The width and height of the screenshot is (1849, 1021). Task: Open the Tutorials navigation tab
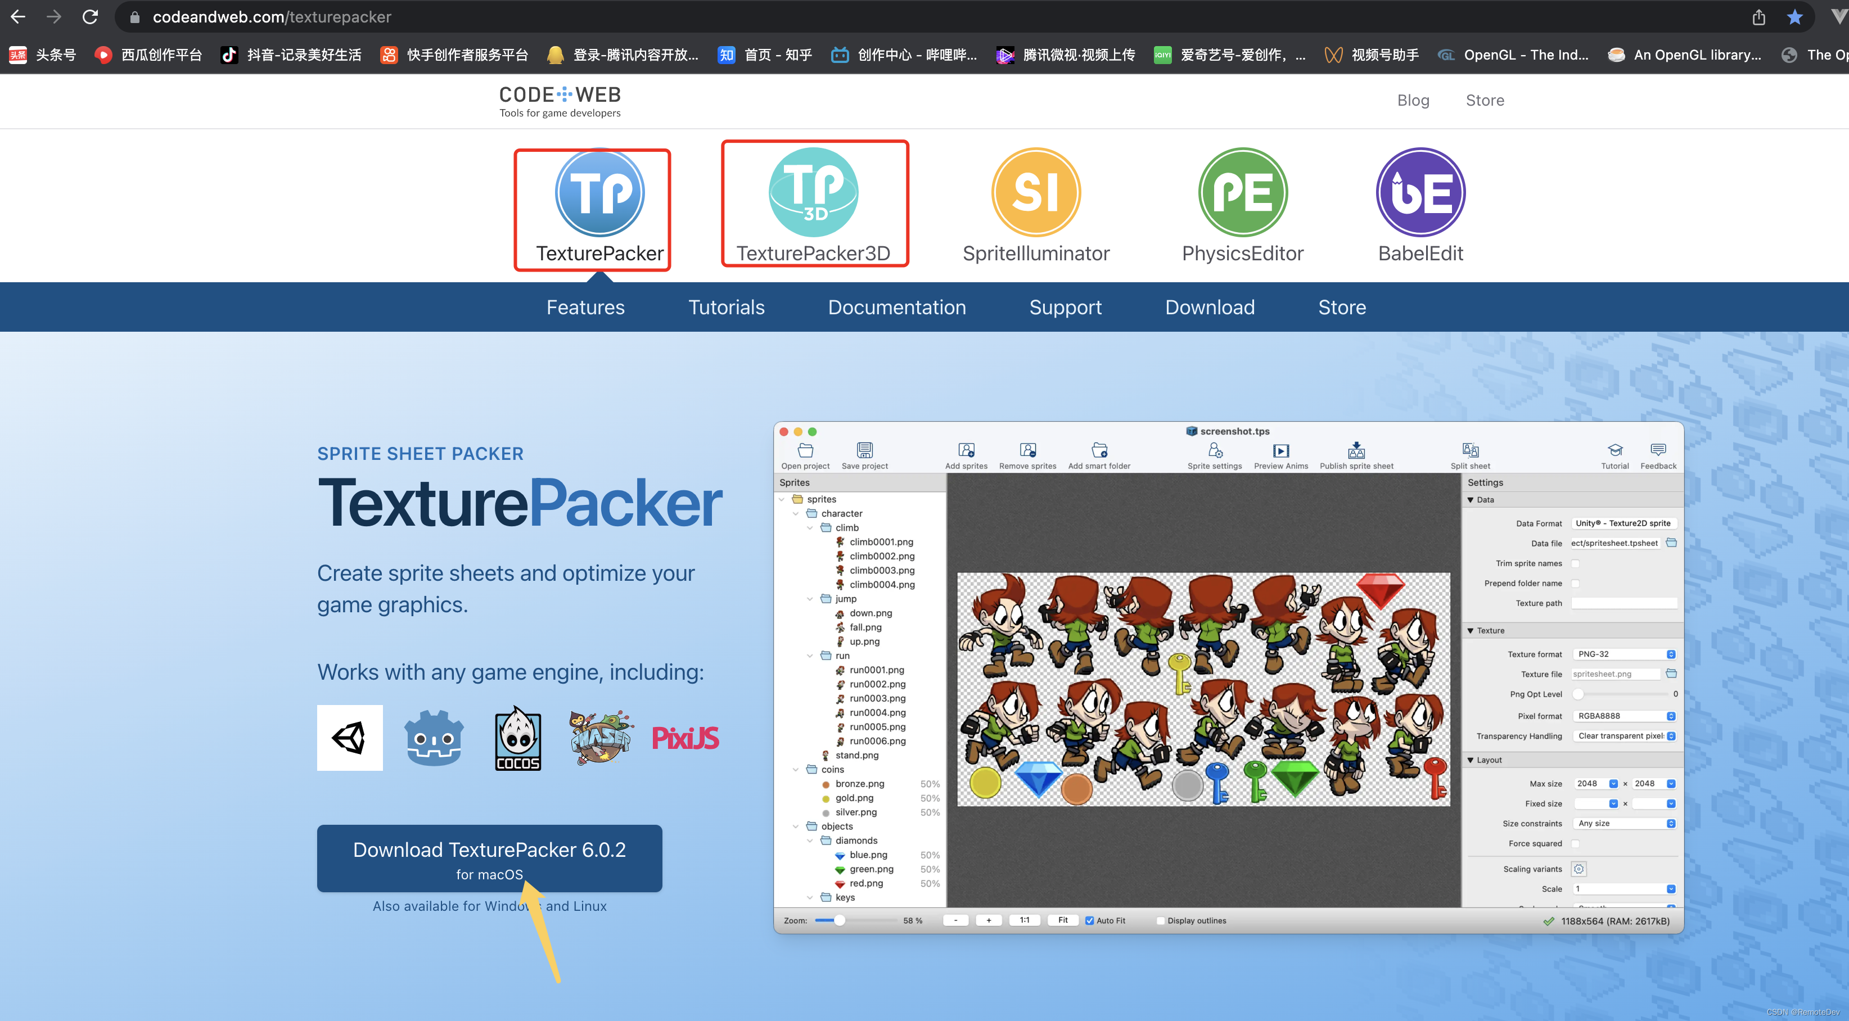[x=727, y=307]
